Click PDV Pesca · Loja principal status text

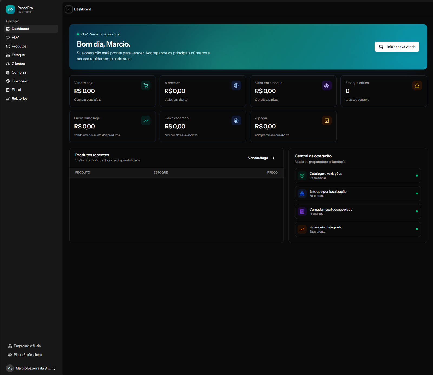click(100, 34)
